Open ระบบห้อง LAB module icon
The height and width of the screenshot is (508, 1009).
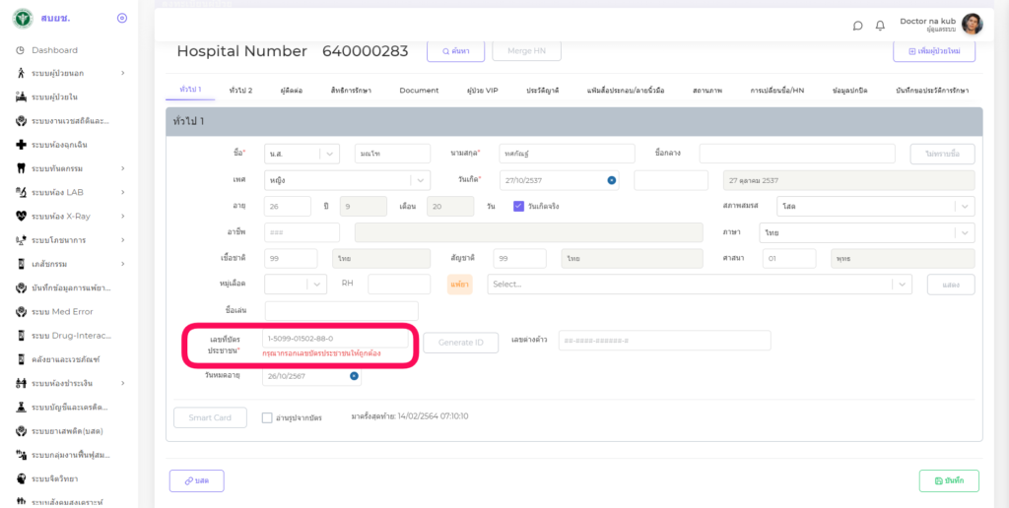[x=21, y=192]
